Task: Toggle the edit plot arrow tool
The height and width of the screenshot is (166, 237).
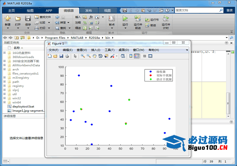Action: [x=75, y=56]
